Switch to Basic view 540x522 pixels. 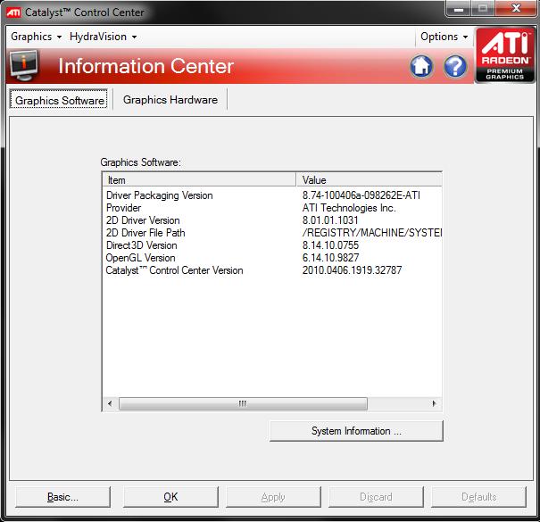[x=62, y=497]
